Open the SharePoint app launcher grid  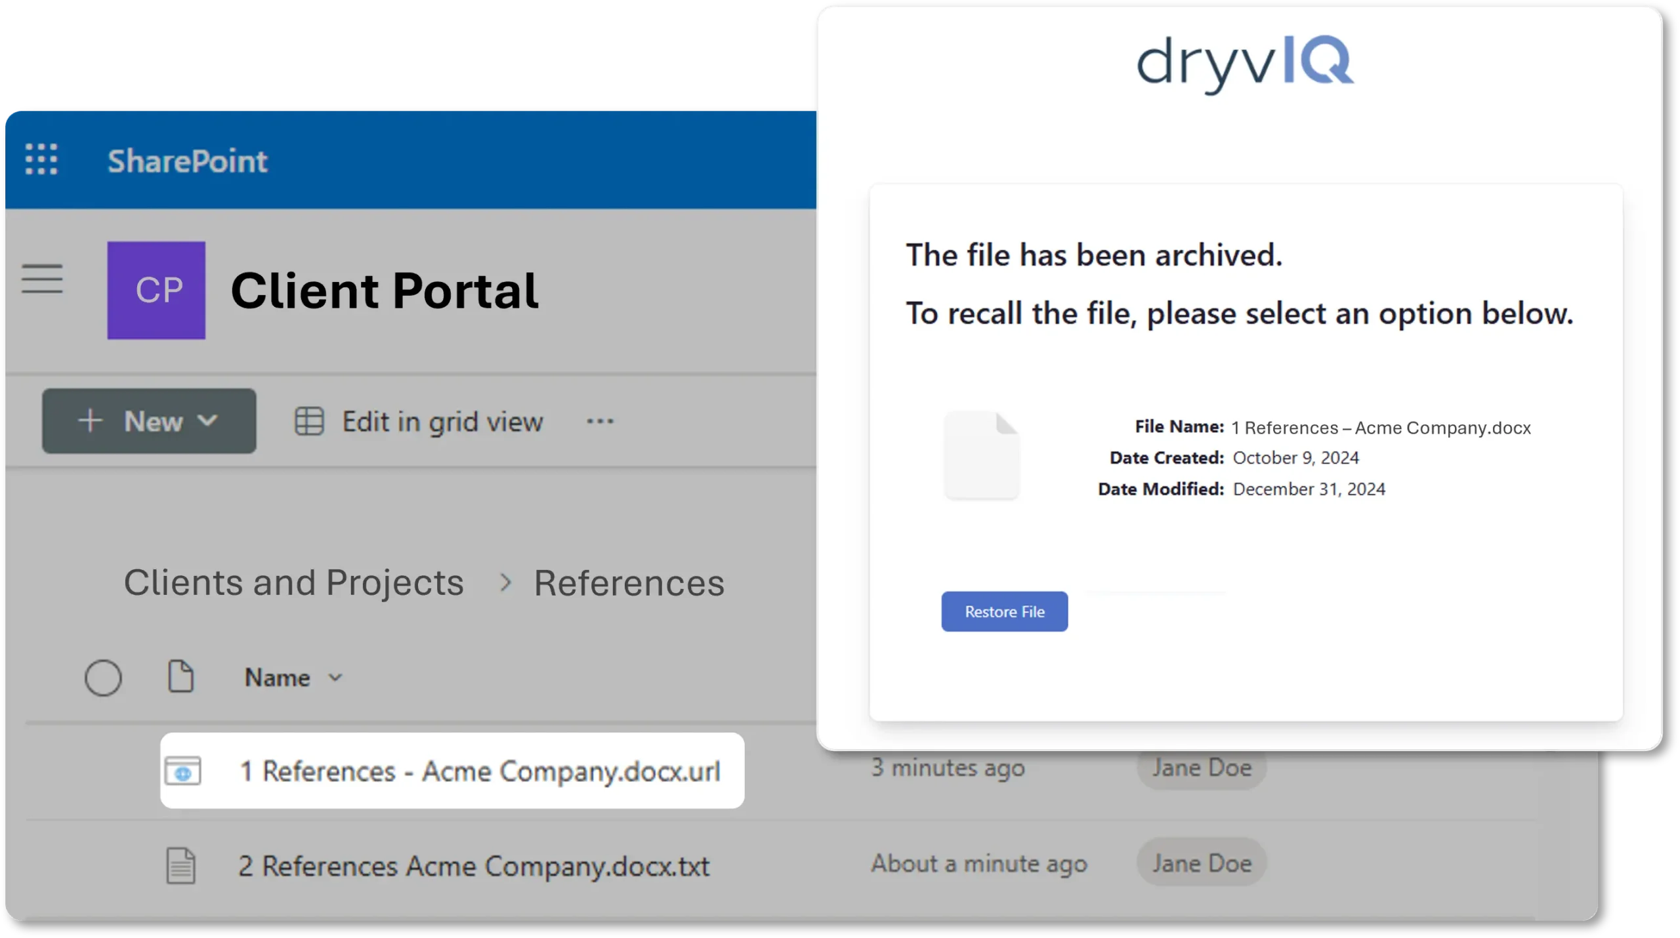41,159
